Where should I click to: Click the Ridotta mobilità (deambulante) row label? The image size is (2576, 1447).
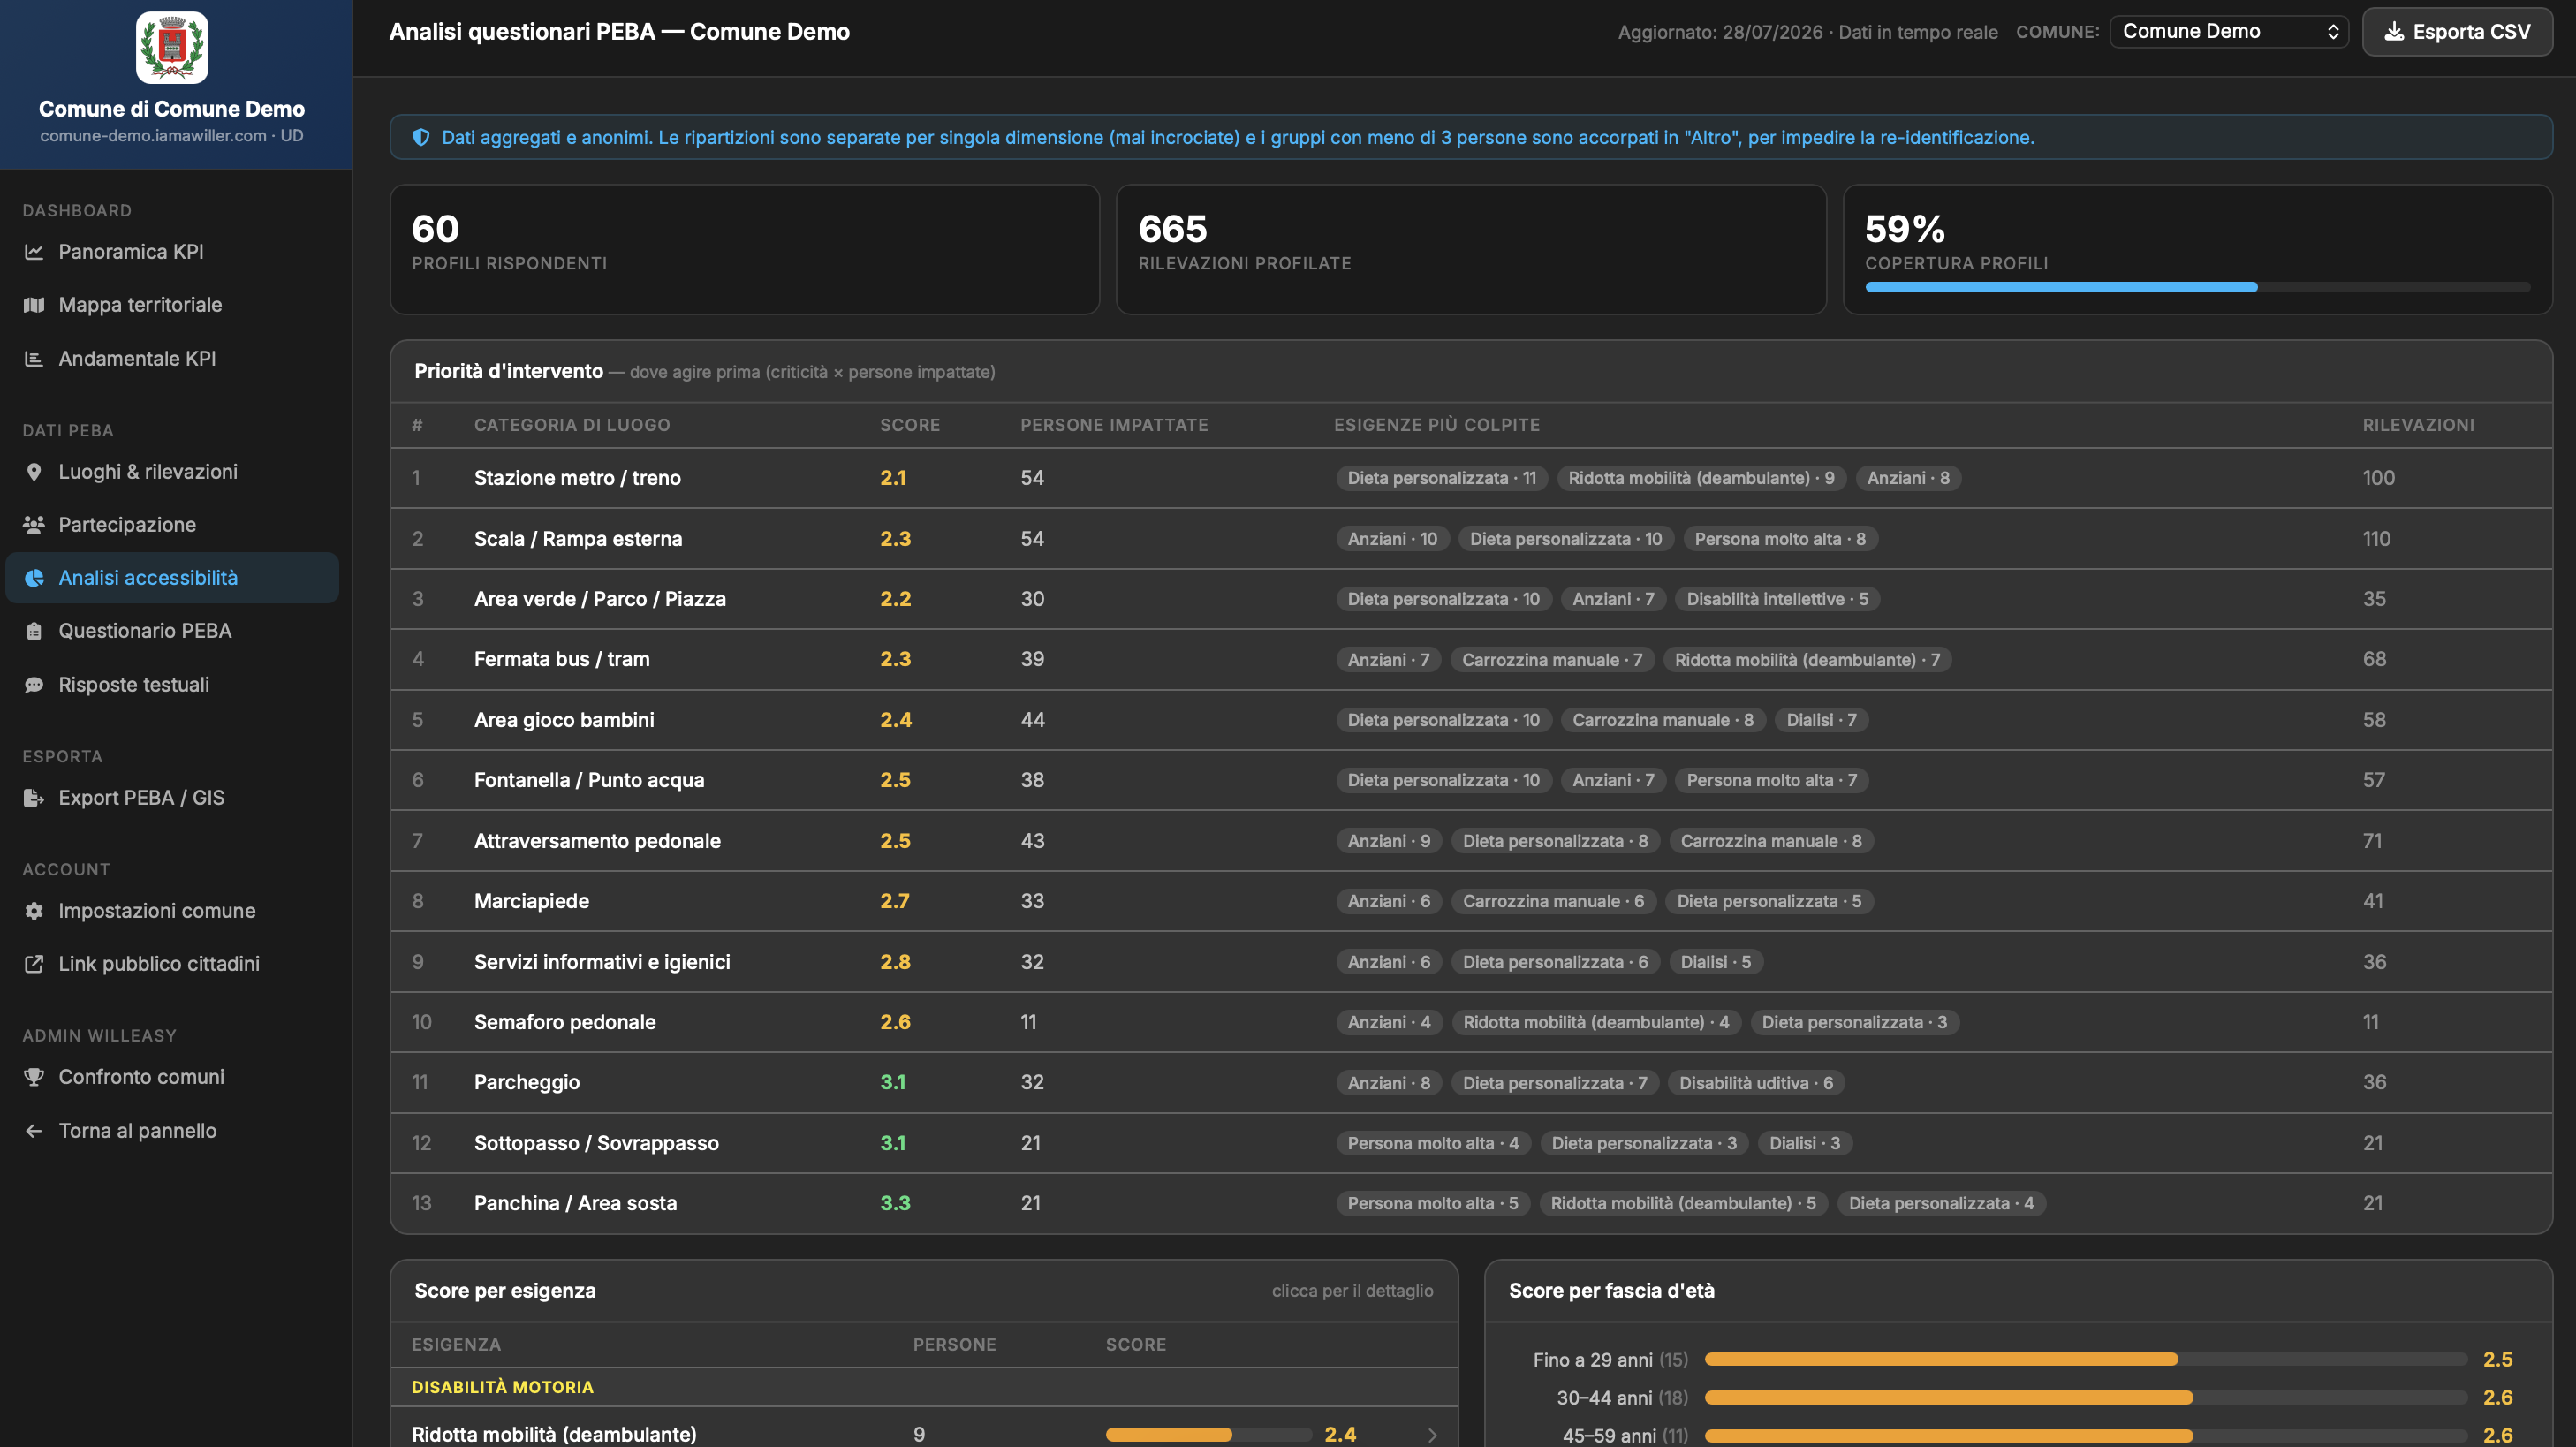[554, 1435]
